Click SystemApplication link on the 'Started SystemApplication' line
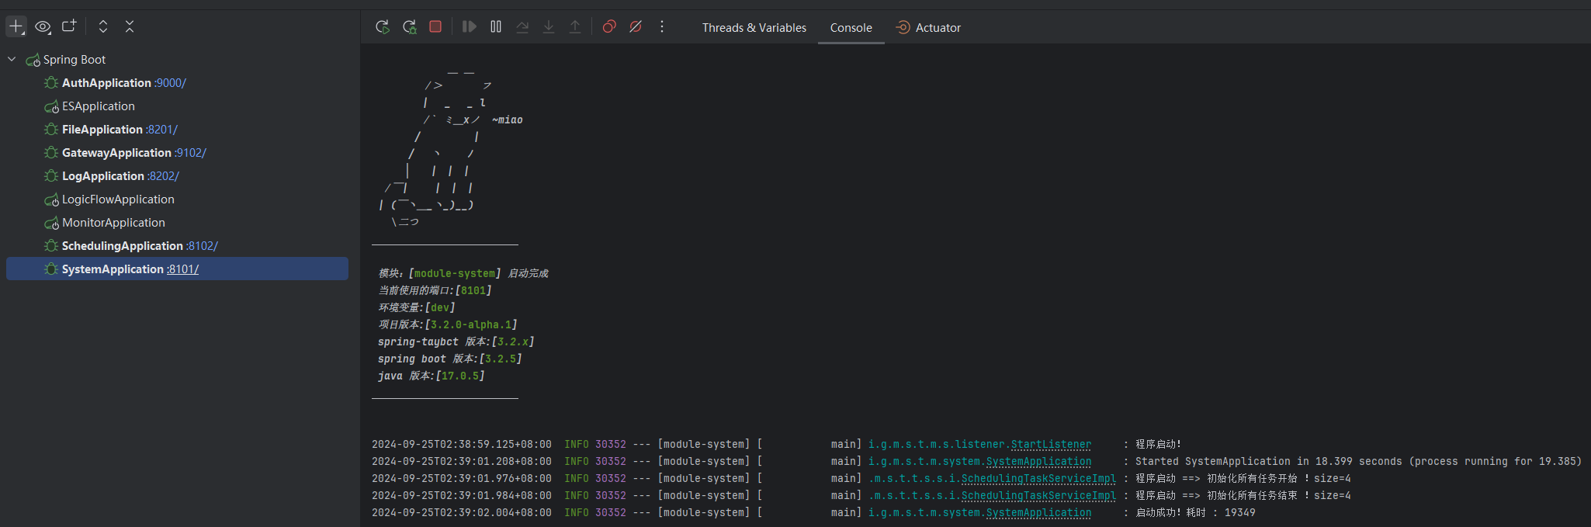1591x527 pixels. tap(1038, 462)
